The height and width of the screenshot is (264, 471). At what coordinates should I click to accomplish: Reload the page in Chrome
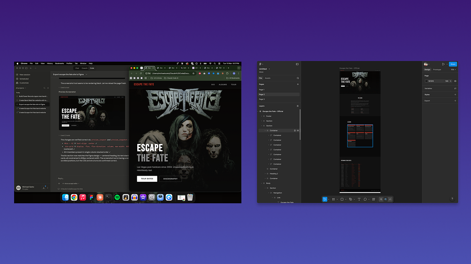point(141,73)
